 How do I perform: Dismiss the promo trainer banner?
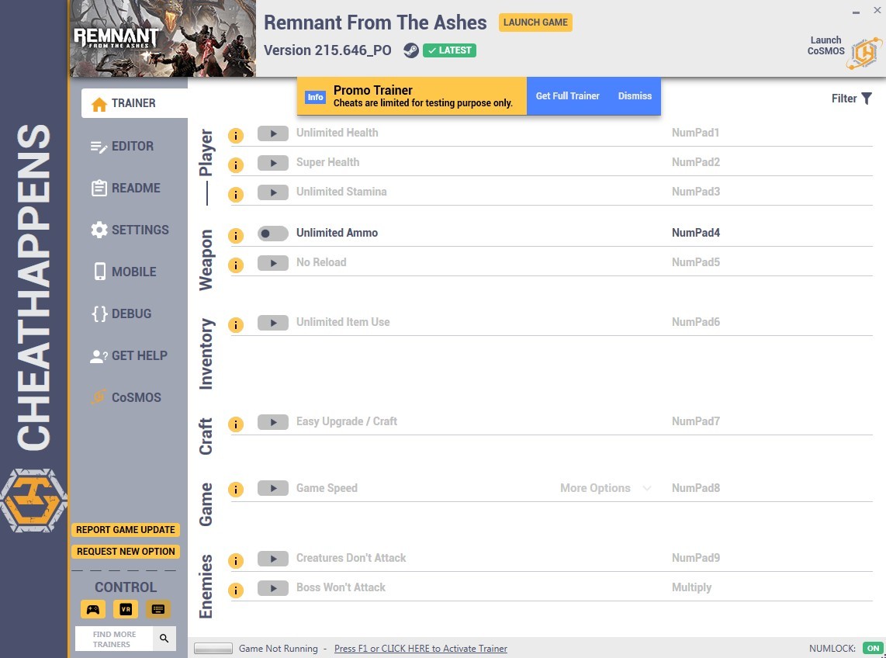pos(635,96)
